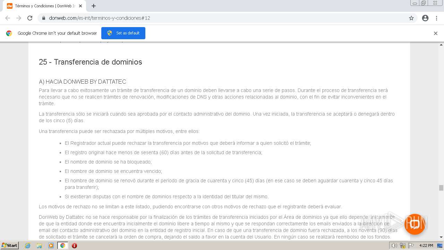Reload the page with the refresh icon
This screenshot has height=250, width=444.
pyautogui.click(x=30, y=18)
